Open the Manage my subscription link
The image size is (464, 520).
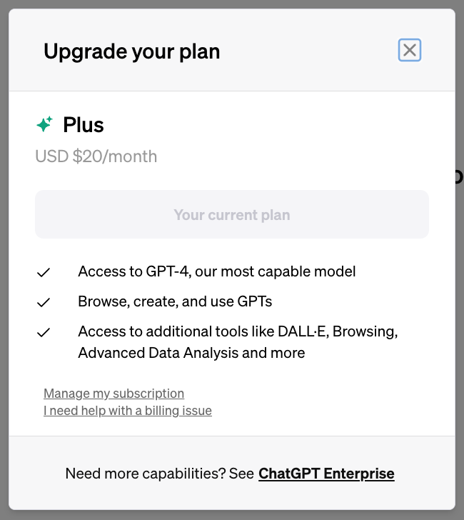114,394
